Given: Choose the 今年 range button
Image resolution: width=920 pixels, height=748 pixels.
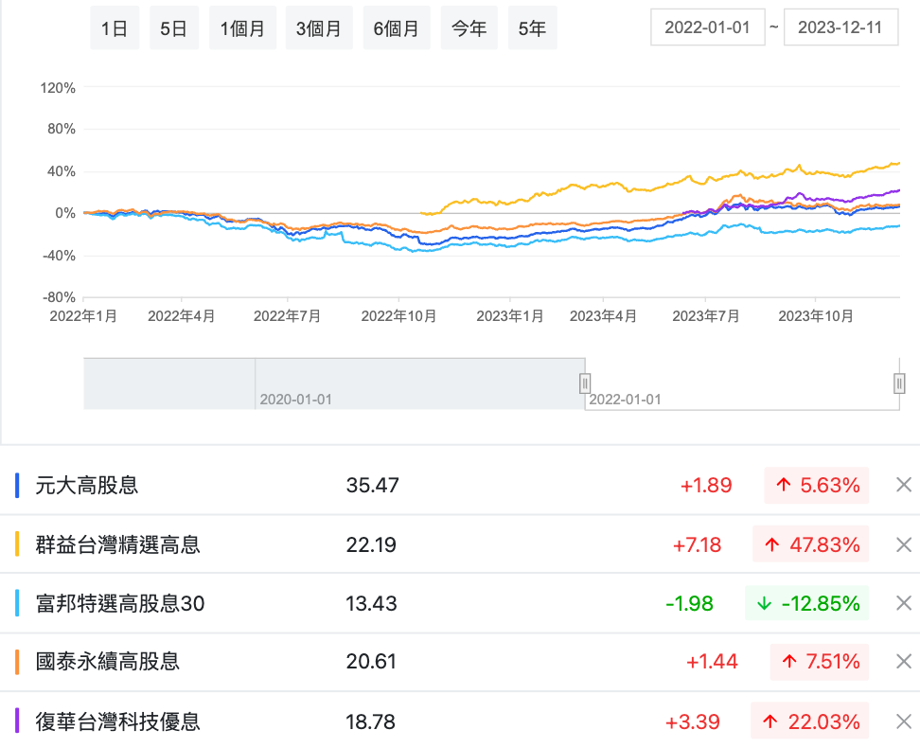Looking at the screenshot, I should point(469,28).
